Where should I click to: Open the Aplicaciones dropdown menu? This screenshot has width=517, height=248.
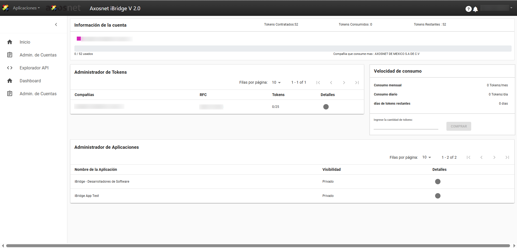coord(26,8)
